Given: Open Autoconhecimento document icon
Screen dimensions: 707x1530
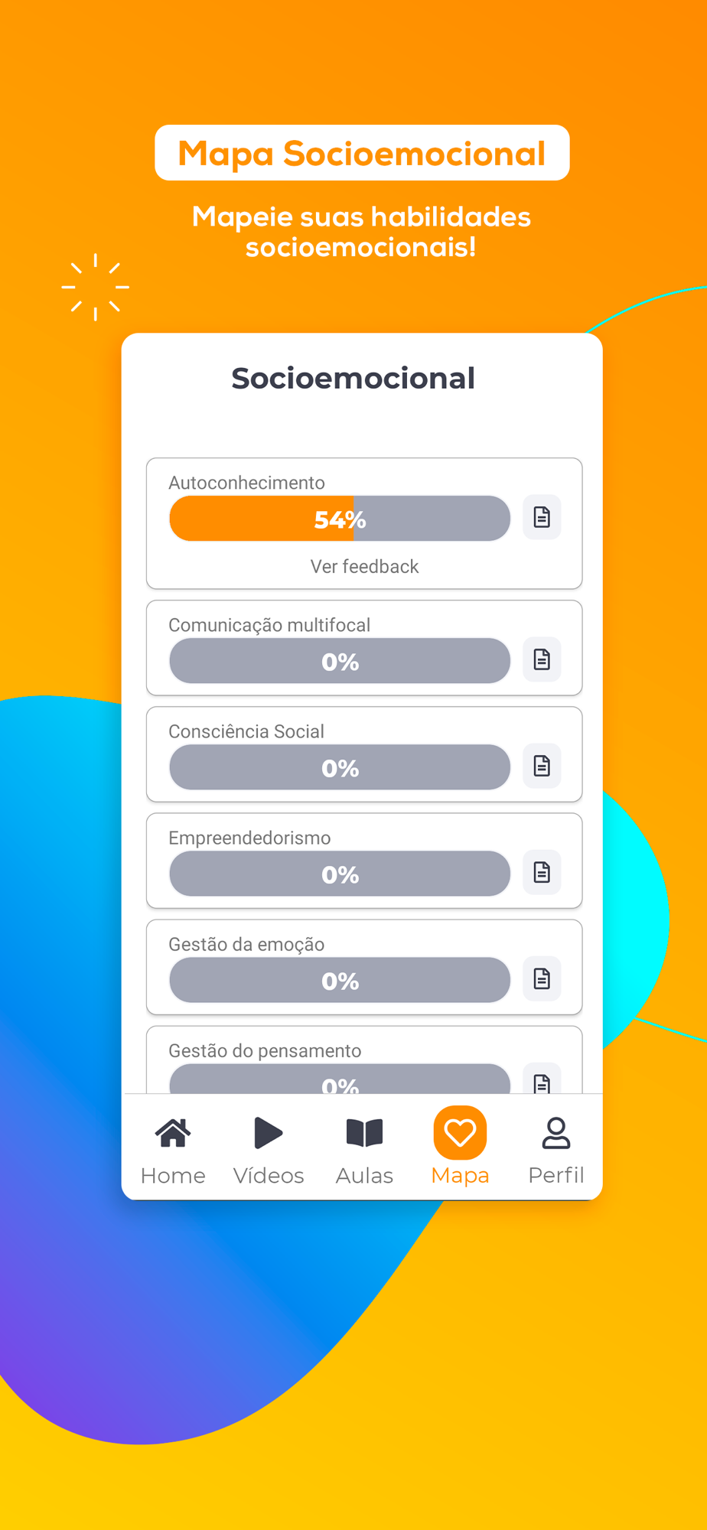Looking at the screenshot, I should tap(542, 518).
